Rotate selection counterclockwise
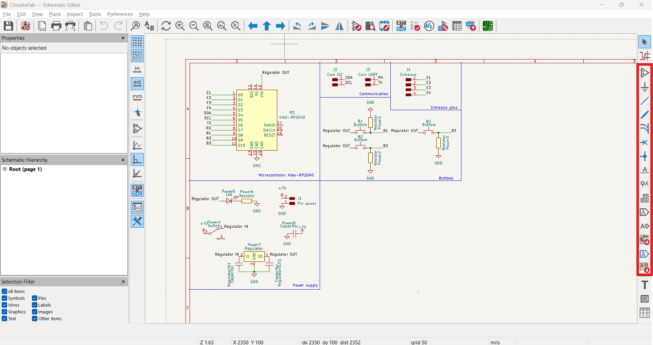Screen dimensions: 653x345 coord(298,26)
